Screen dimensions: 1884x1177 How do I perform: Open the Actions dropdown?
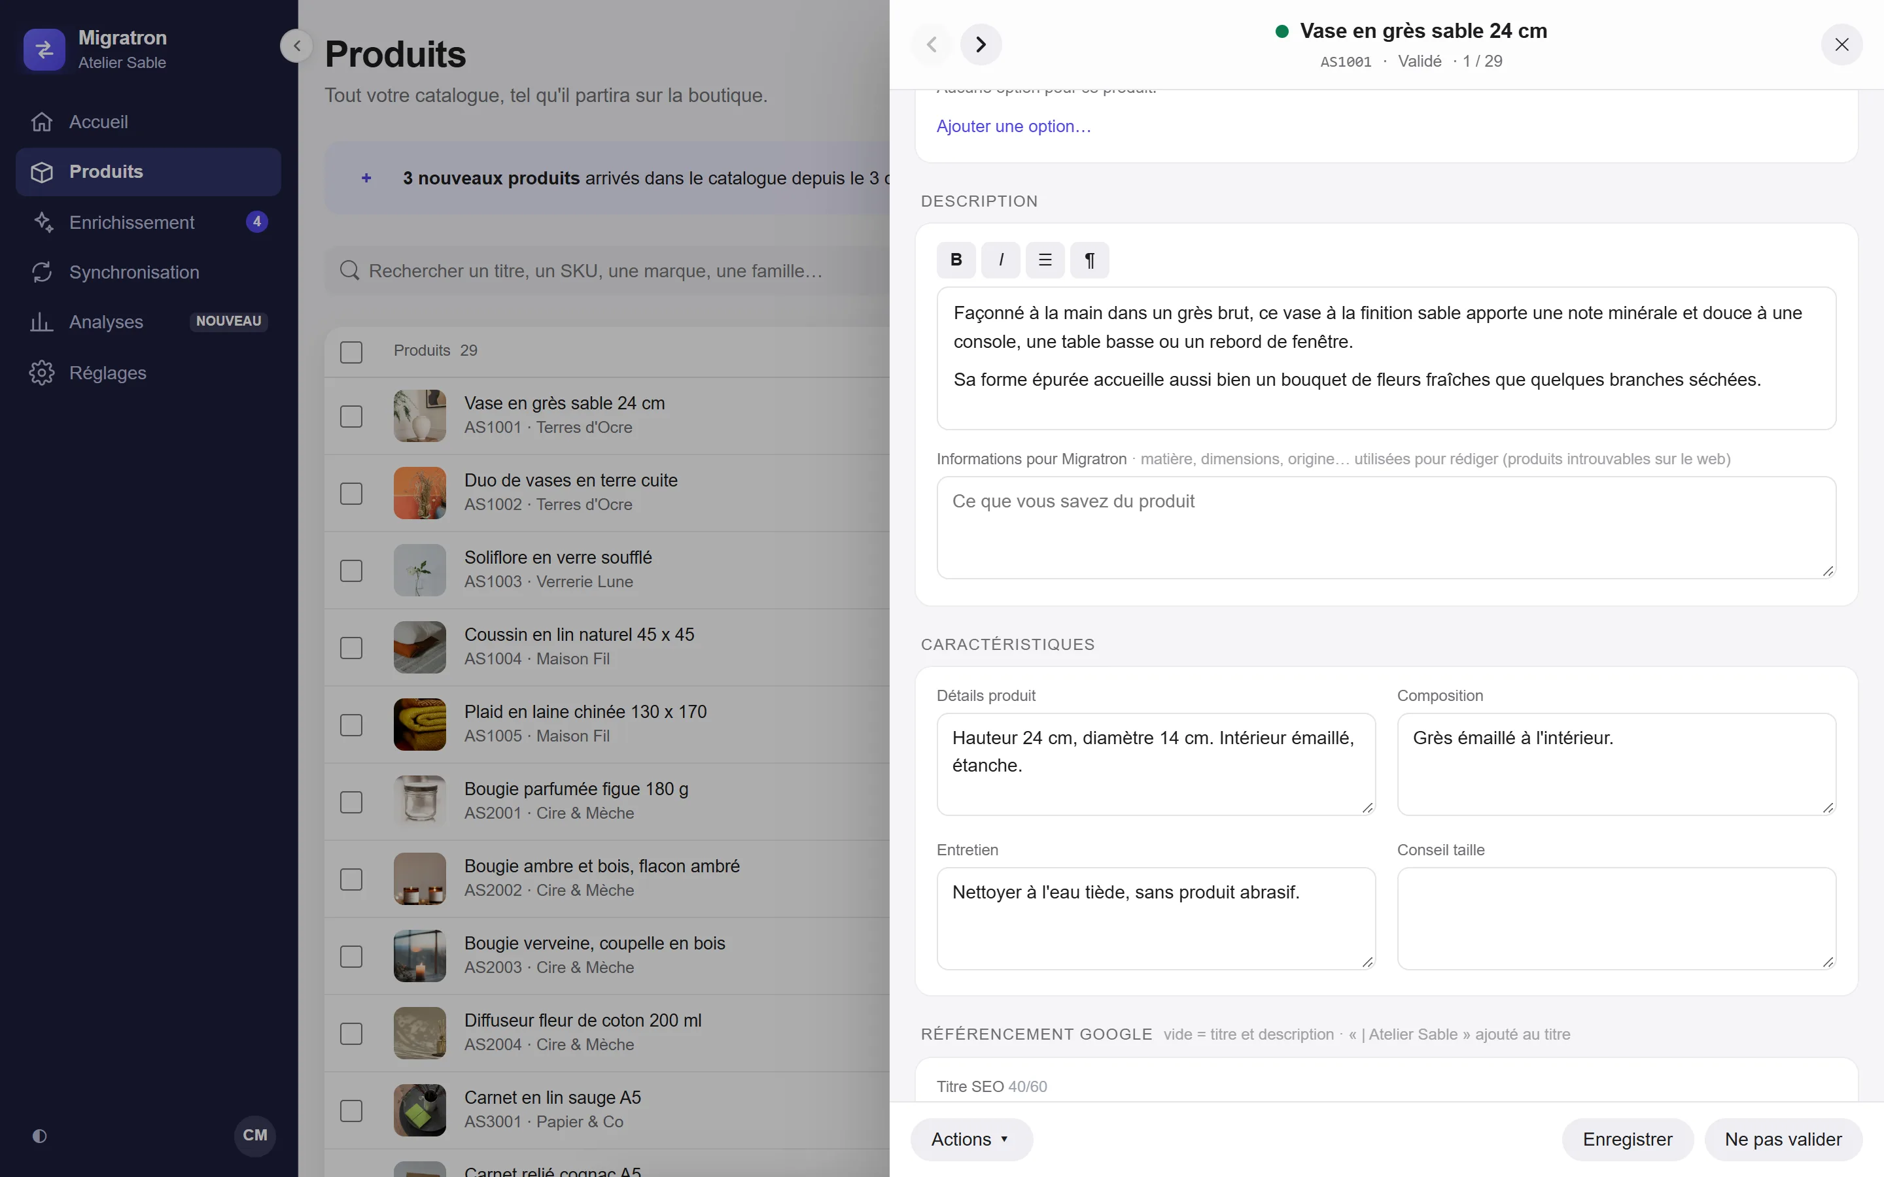tap(971, 1140)
